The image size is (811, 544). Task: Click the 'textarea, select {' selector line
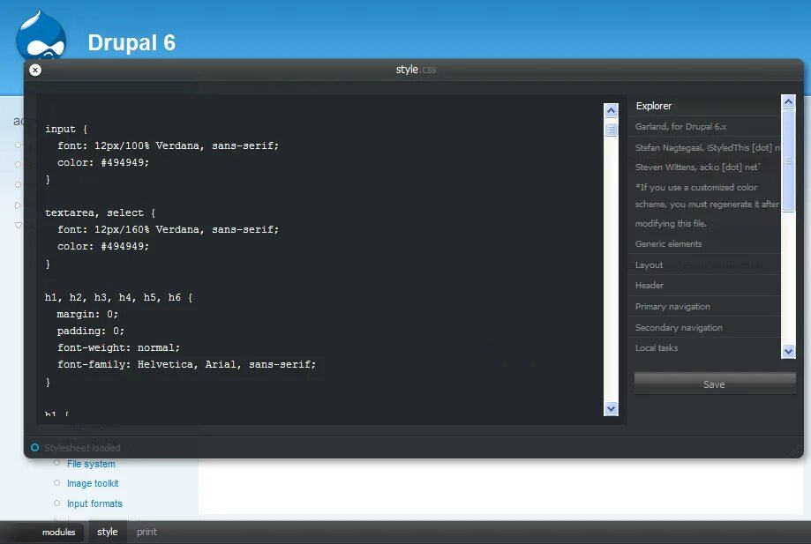[101, 212]
